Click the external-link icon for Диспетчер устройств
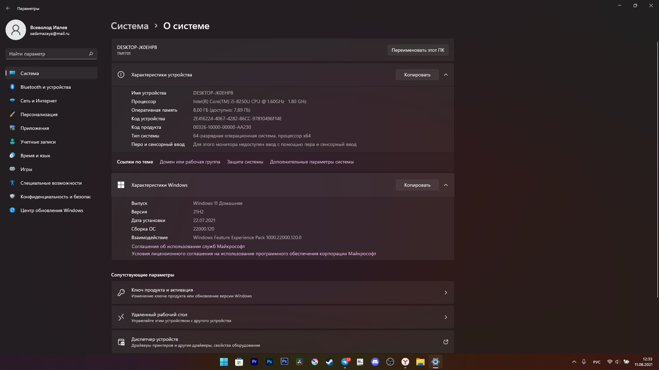Image resolution: width=659 pixels, height=370 pixels. pos(445,342)
